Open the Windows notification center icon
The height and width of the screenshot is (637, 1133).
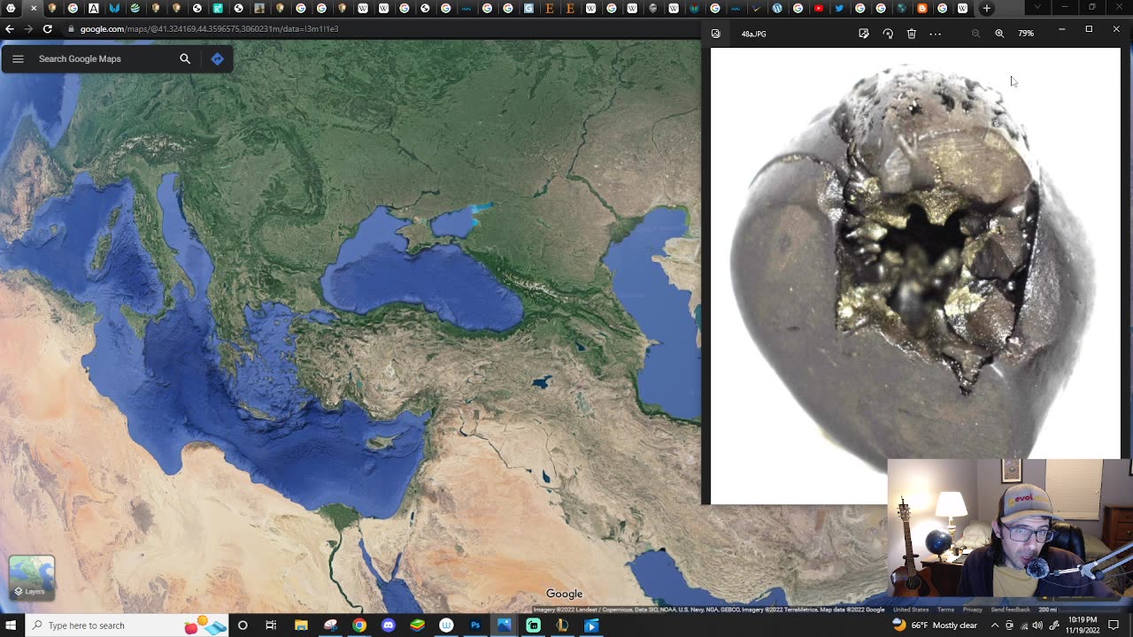point(1114,625)
